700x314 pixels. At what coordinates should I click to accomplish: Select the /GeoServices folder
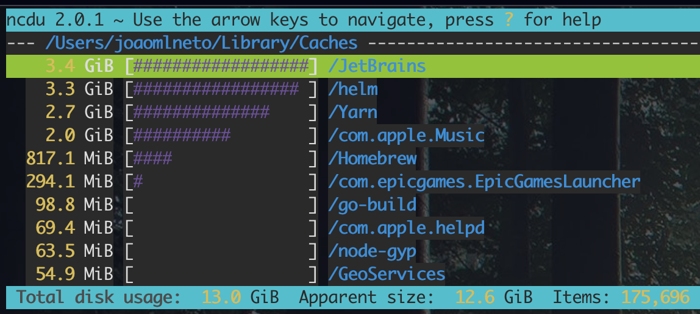(387, 274)
